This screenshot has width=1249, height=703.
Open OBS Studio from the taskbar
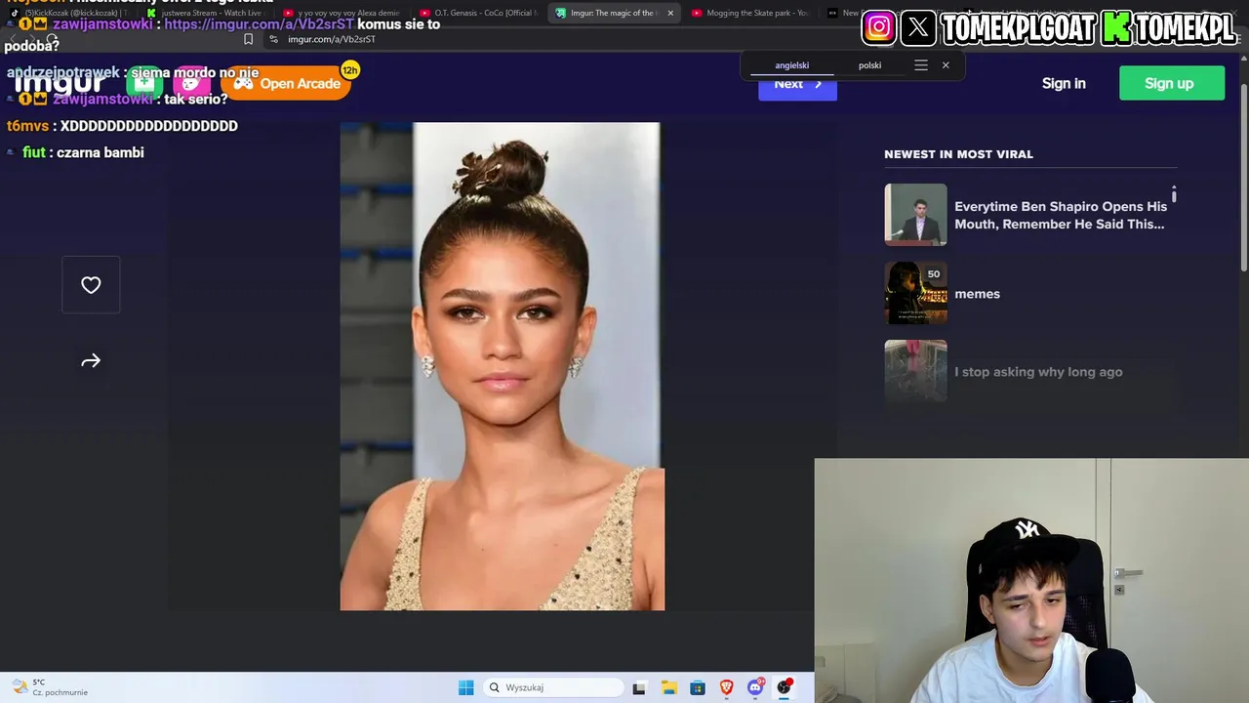point(785,687)
